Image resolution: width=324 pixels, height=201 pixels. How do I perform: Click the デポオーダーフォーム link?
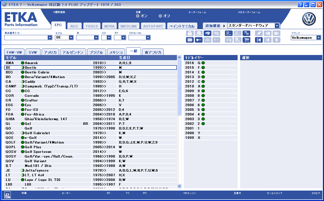click(249, 12)
